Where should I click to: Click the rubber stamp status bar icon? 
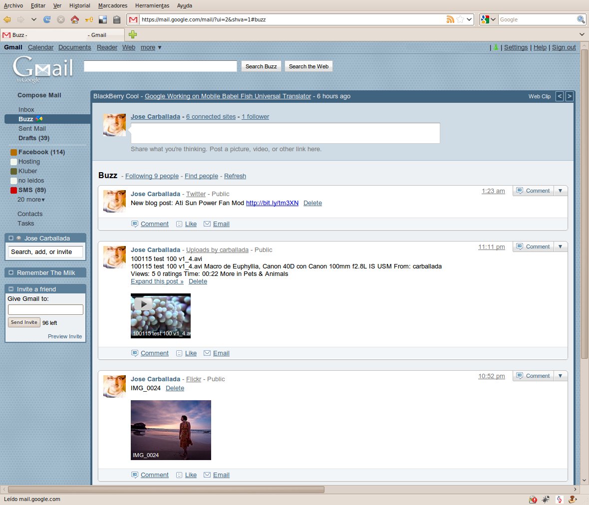click(x=573, y=500)
